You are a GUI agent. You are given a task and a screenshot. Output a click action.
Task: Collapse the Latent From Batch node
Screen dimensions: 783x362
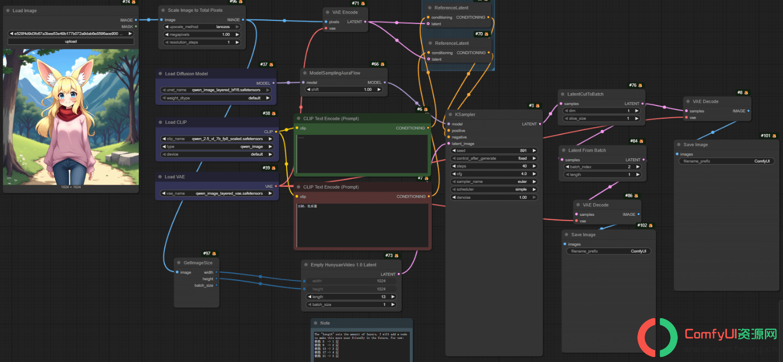(564, 150)
